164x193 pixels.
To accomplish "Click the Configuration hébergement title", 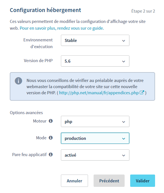I will point(45,10).
